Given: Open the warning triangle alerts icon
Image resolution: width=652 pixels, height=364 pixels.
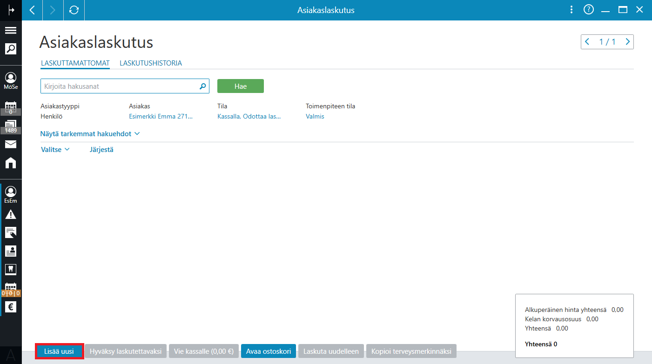Looking at the screenshot, I should click(x=11, y=214).
